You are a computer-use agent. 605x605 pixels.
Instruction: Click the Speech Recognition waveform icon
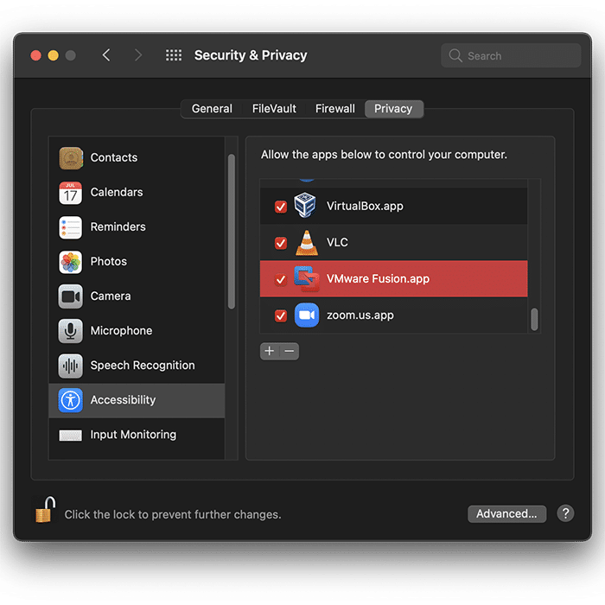[71, 366]
